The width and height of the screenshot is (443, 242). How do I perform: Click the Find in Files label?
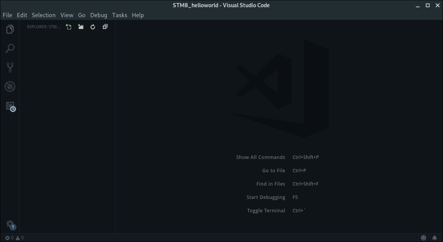coord(271,184)
